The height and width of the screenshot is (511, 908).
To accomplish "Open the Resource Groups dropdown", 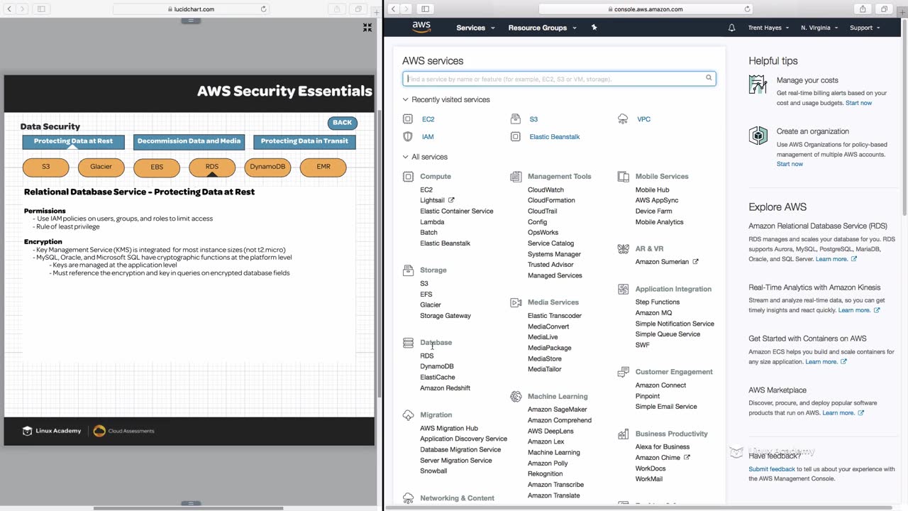I will tap(542, 28).
